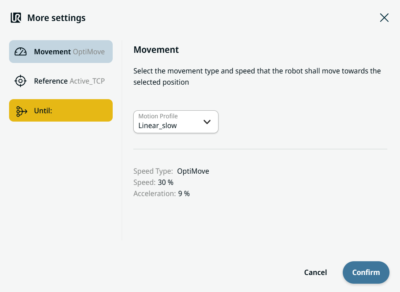Cancel the settings changes
The image size is (400, 292).
coord(315,272)
